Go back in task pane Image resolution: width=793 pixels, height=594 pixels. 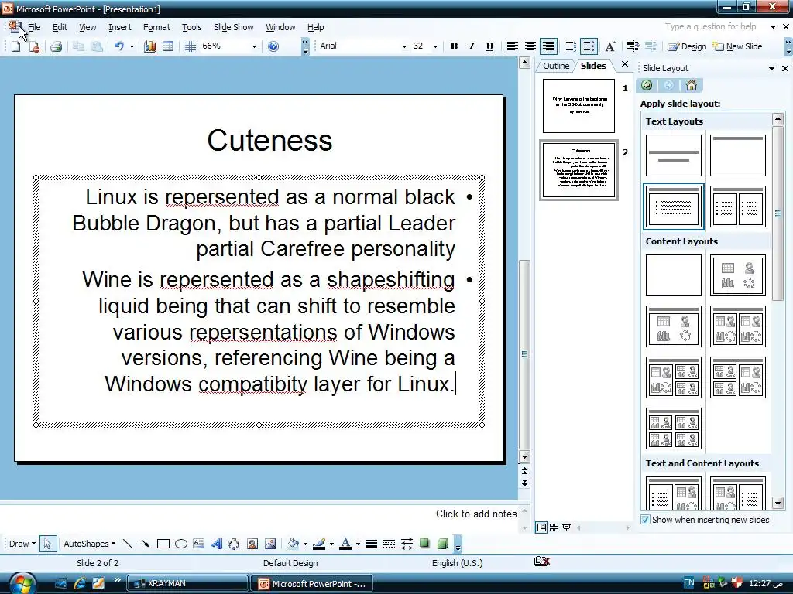647,85
